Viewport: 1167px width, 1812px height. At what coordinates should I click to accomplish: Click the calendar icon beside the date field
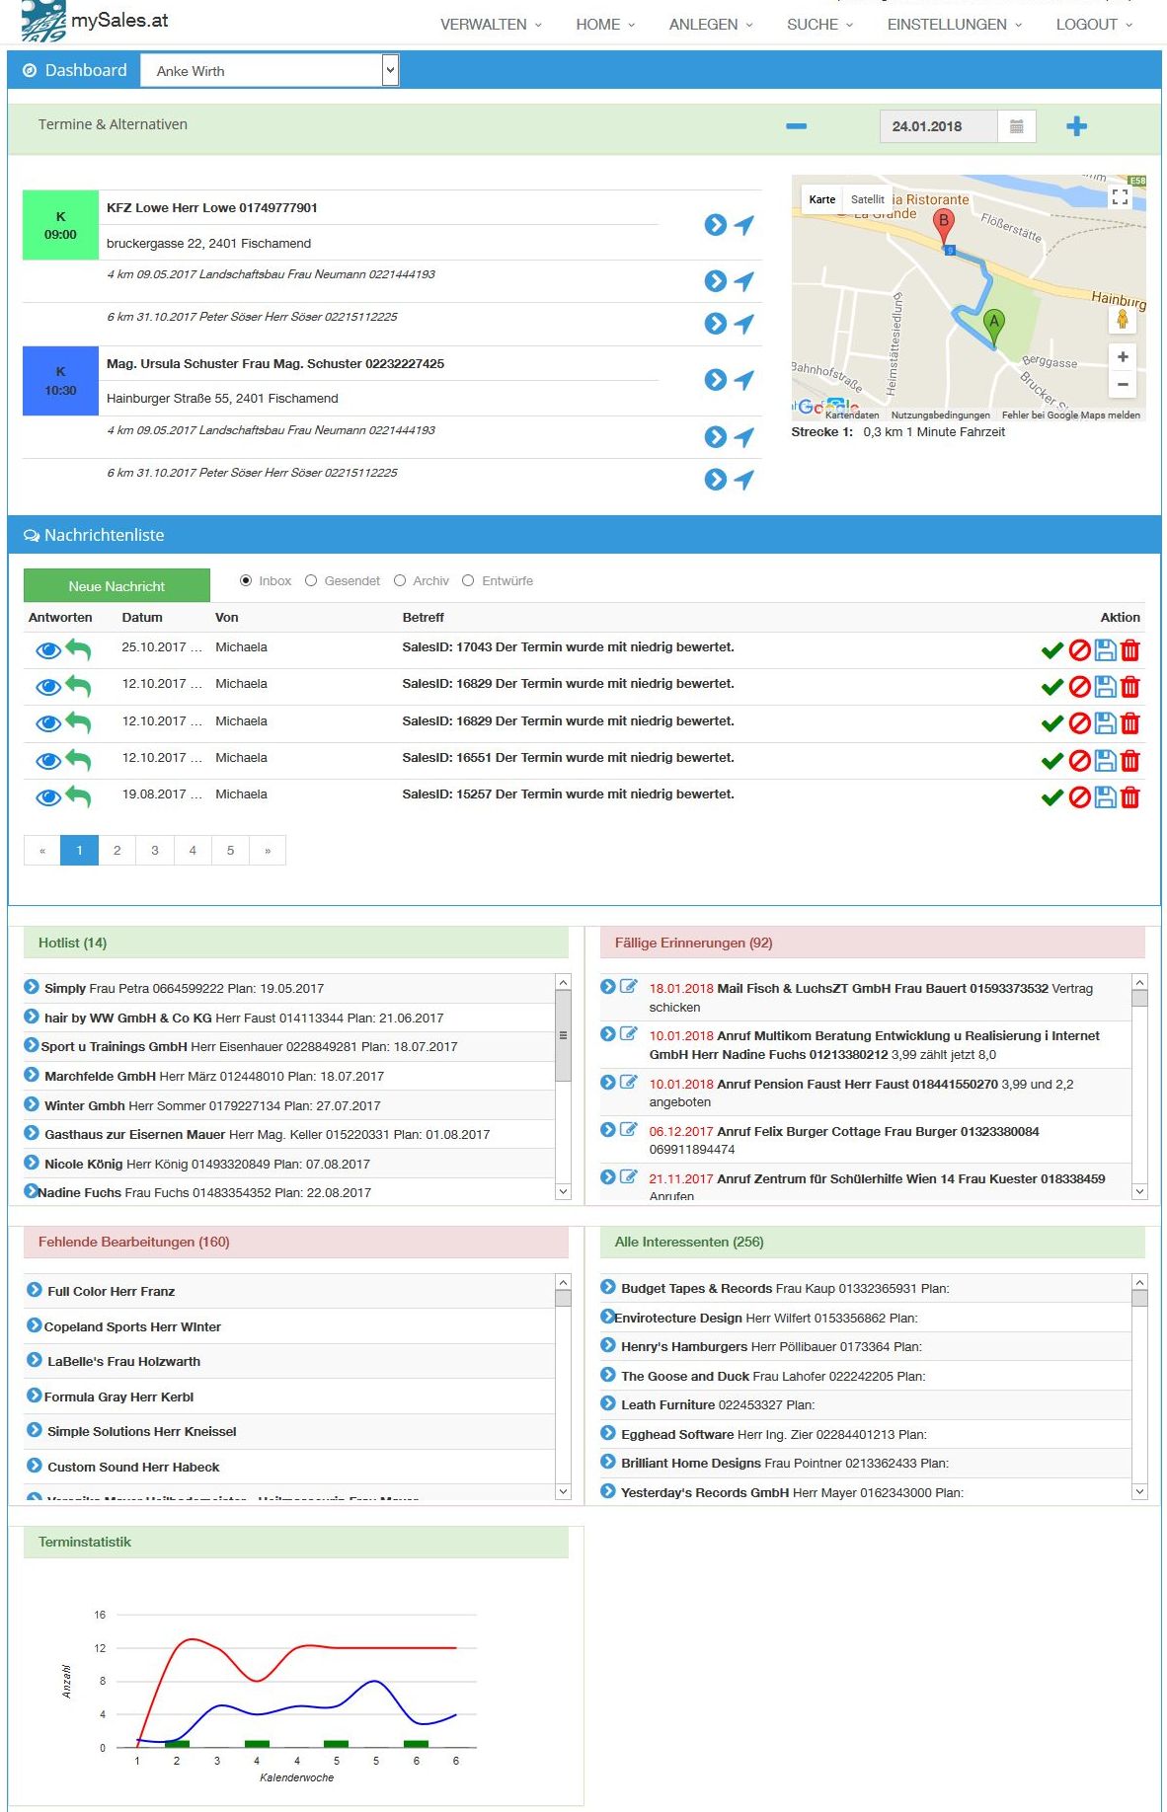1016,126
